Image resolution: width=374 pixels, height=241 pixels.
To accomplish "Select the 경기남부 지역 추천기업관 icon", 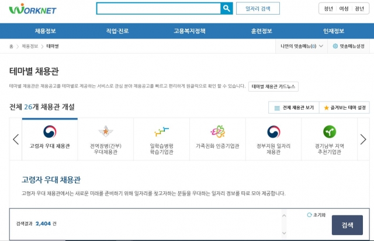I will pos(330,132).
